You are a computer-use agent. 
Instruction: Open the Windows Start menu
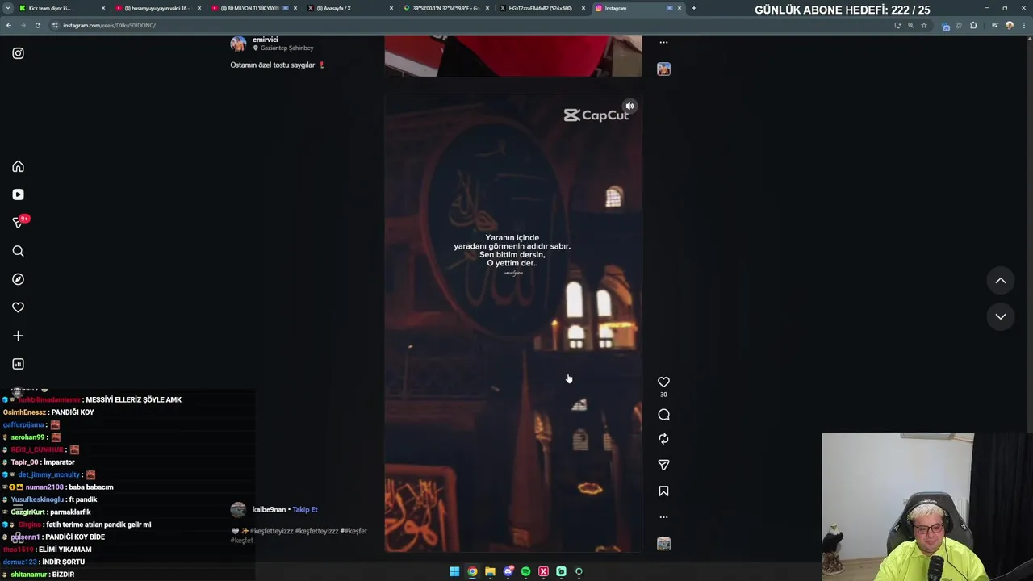click(454, 571)
